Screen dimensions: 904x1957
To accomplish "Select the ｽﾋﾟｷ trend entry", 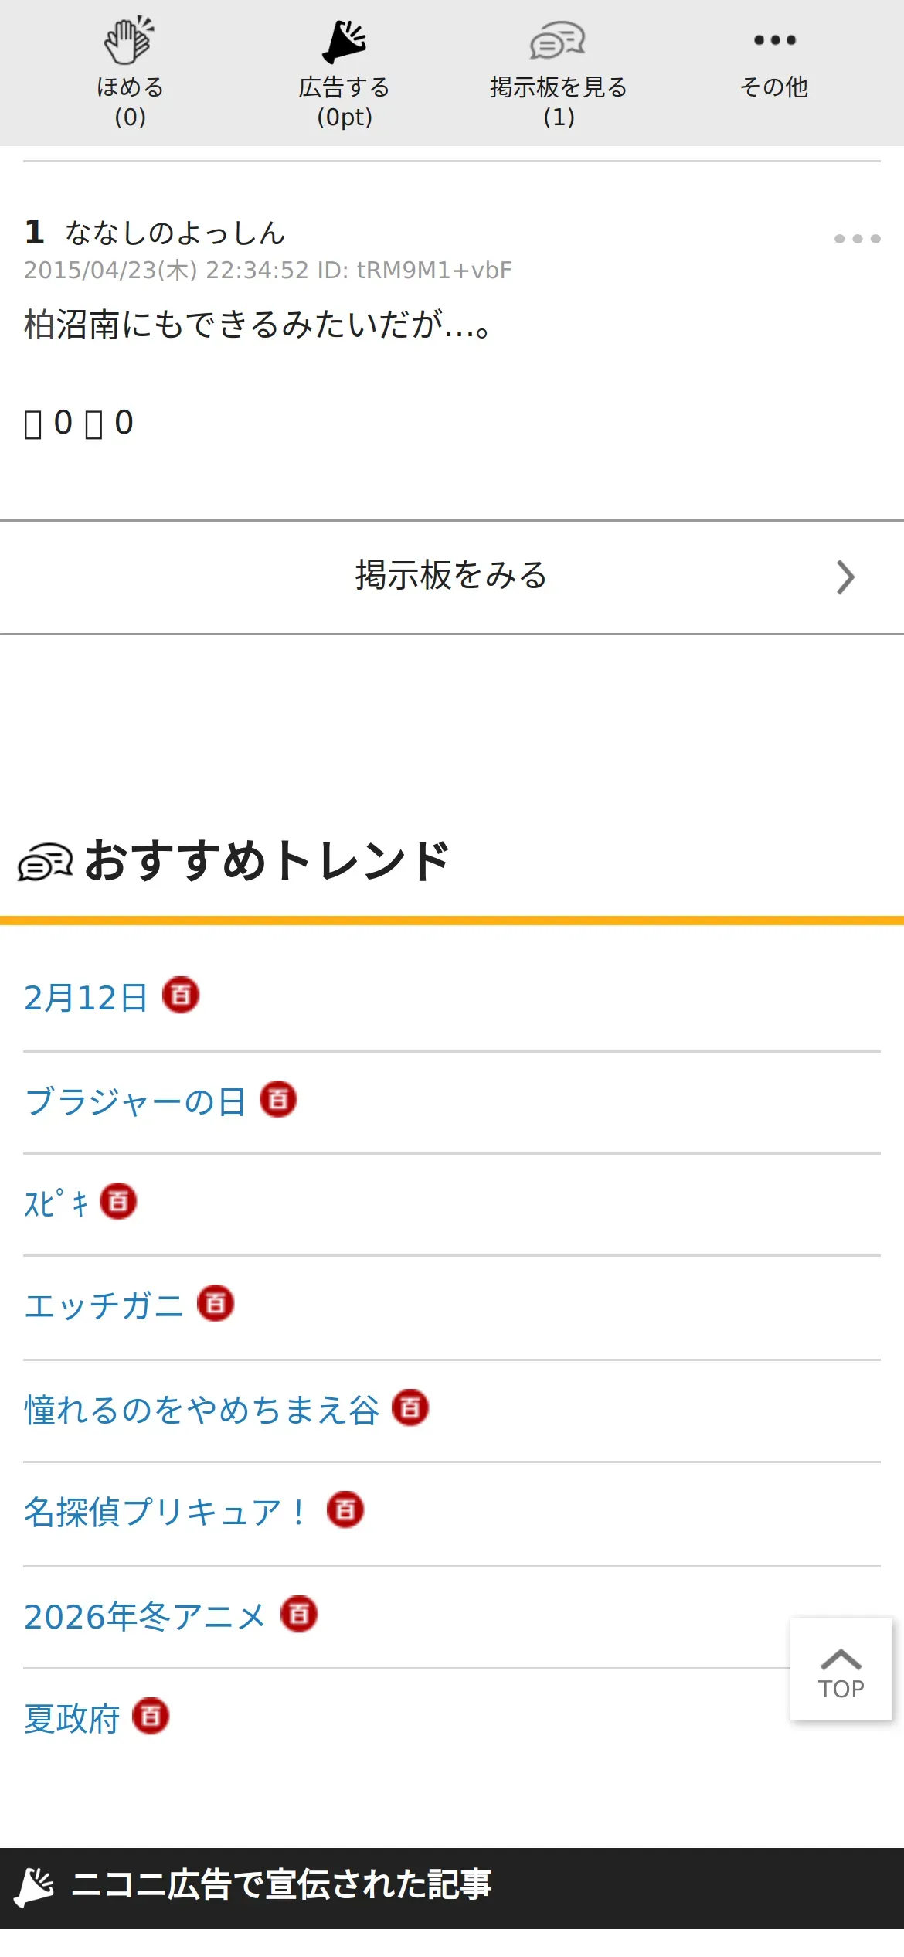I will [56, 1203].
